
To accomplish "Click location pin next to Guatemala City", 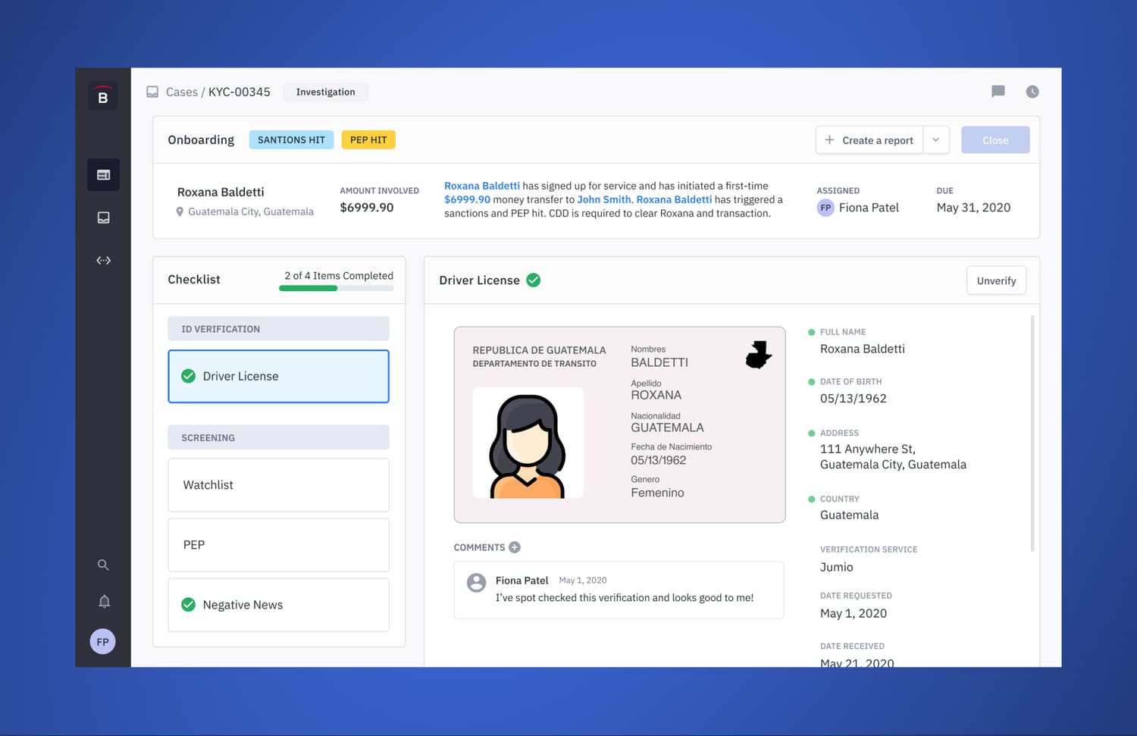I will (x=180, y=212).
